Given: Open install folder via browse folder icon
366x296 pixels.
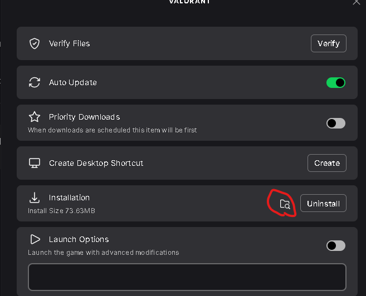Looking at the screenshot, I should coord(285,204).
